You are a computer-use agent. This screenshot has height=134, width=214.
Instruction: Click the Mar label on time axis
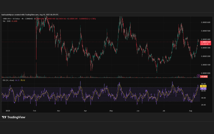tap(59, 111)
